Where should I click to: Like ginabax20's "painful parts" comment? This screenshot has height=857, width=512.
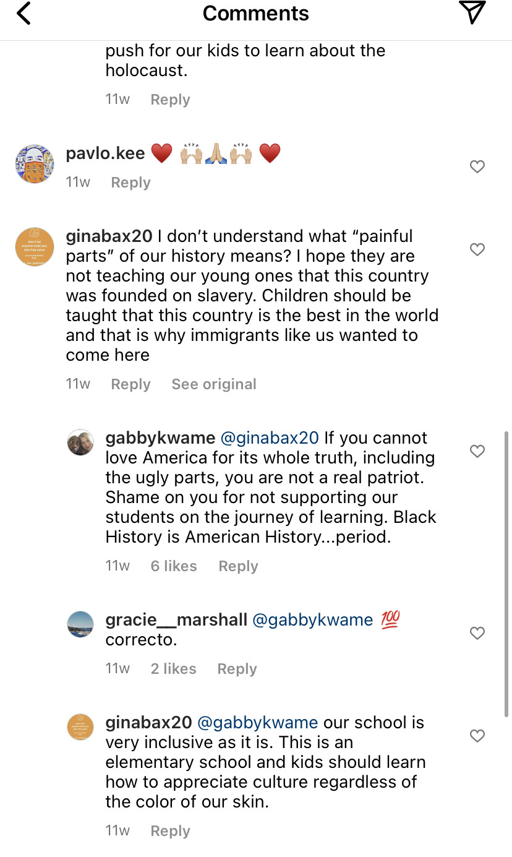[477, 249]
